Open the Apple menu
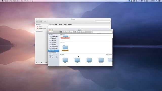This screenshot has width=162, height=91. point(2,1)
